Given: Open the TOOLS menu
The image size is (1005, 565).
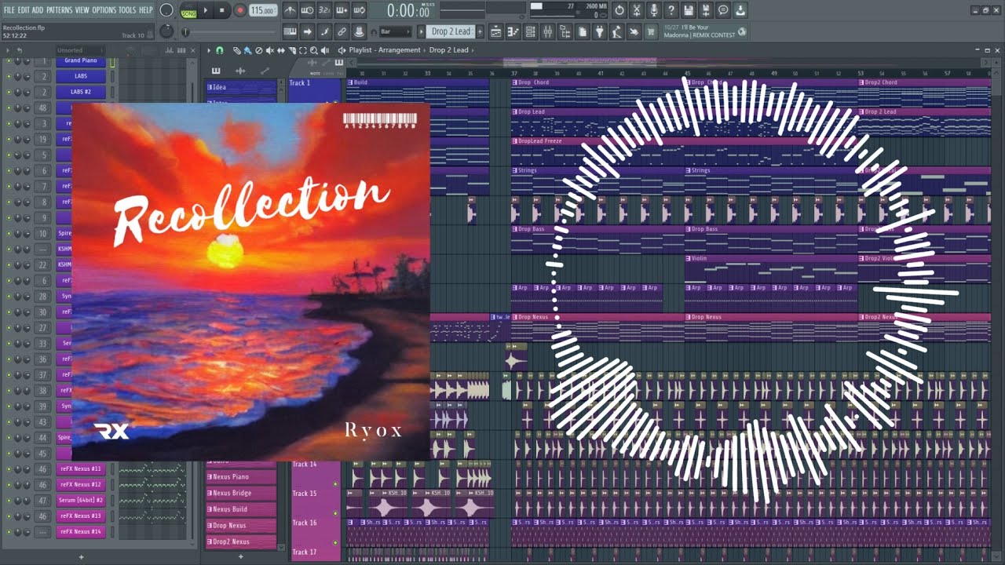Looking at the screenshot, I should click(x=127, y=9).
